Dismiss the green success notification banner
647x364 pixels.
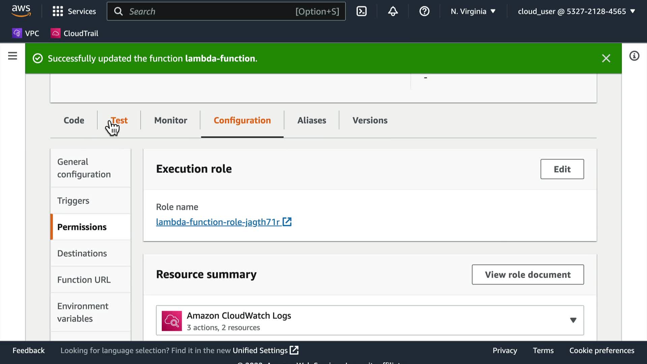[x=606, y=58]
